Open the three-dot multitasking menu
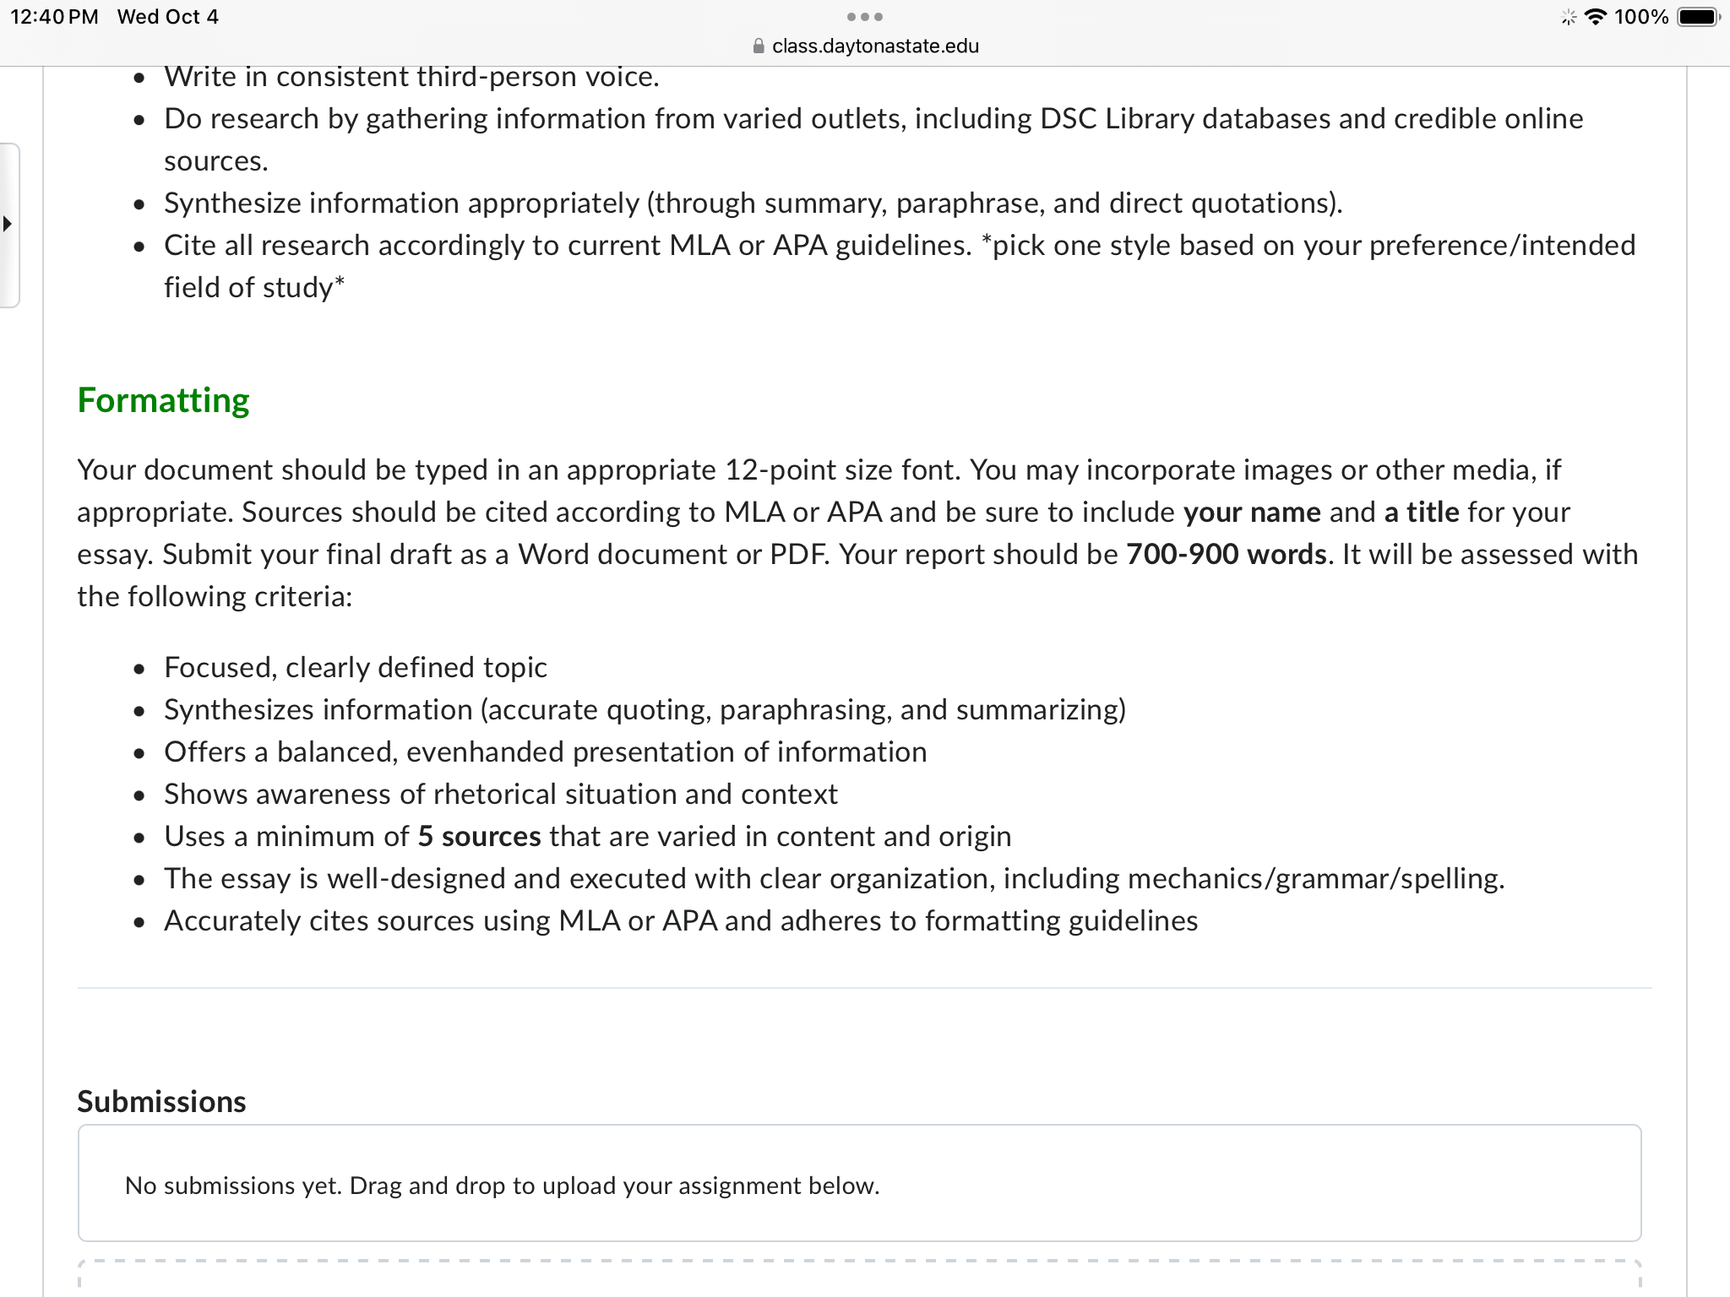This screenshot has width=1730, height=1297. coord(864,17)
